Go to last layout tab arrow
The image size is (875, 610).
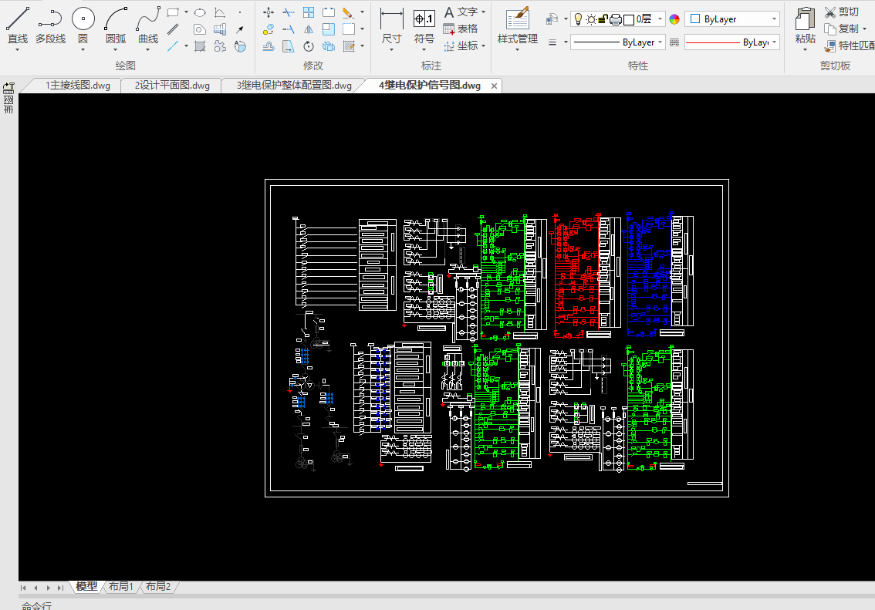point(60,588)
